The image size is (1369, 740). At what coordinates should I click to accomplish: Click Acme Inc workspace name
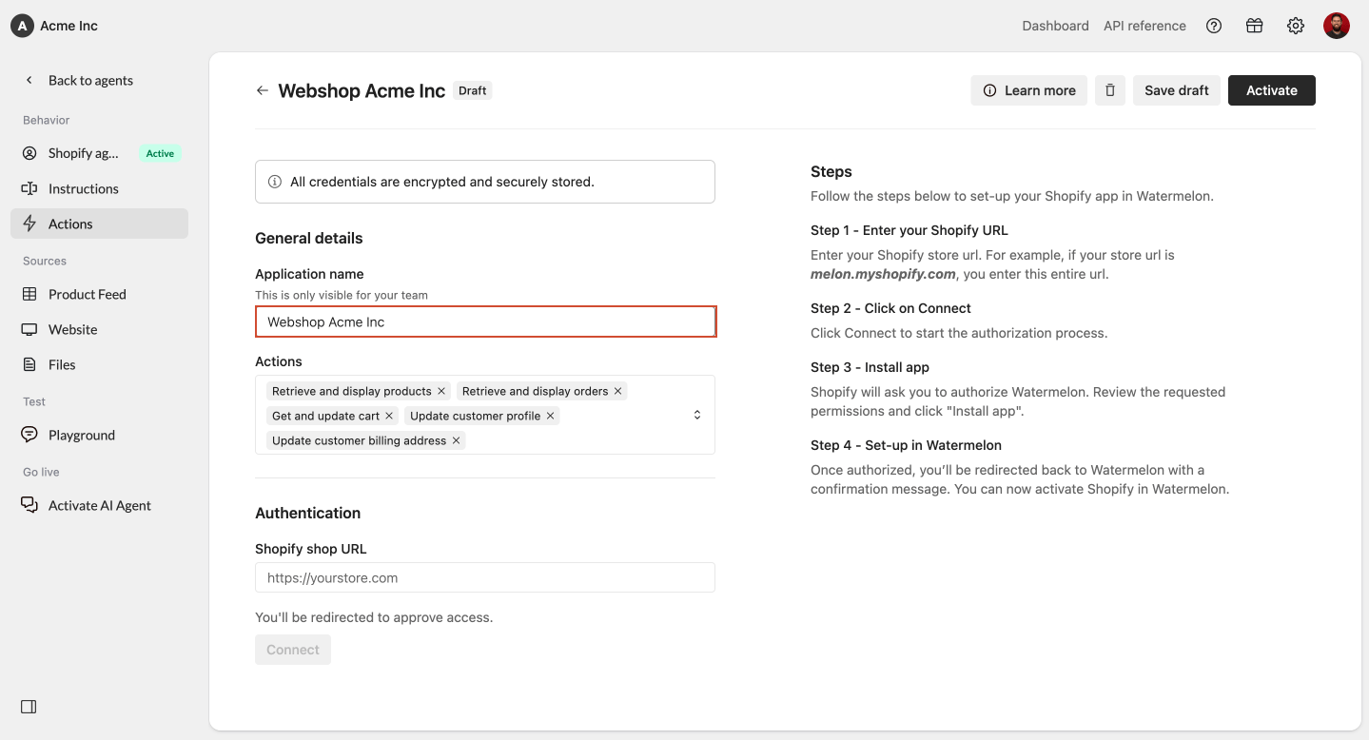68,26
